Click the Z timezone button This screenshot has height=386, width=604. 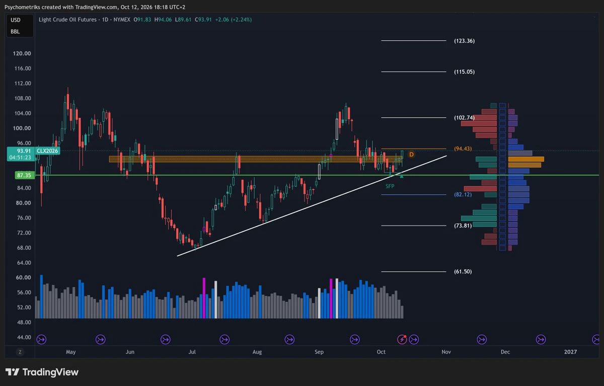click(20, 352)
